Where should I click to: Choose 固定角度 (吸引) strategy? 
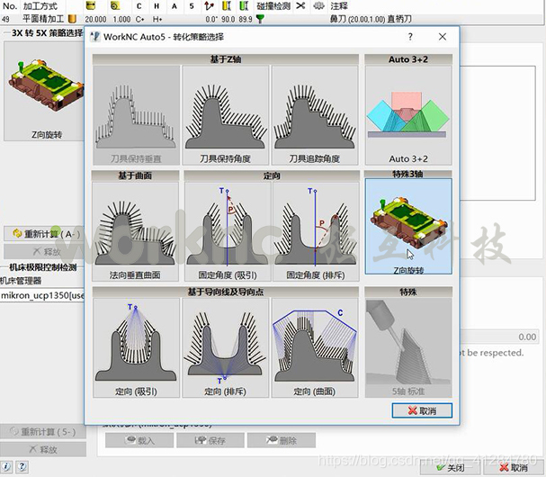[x=228, y=231]
